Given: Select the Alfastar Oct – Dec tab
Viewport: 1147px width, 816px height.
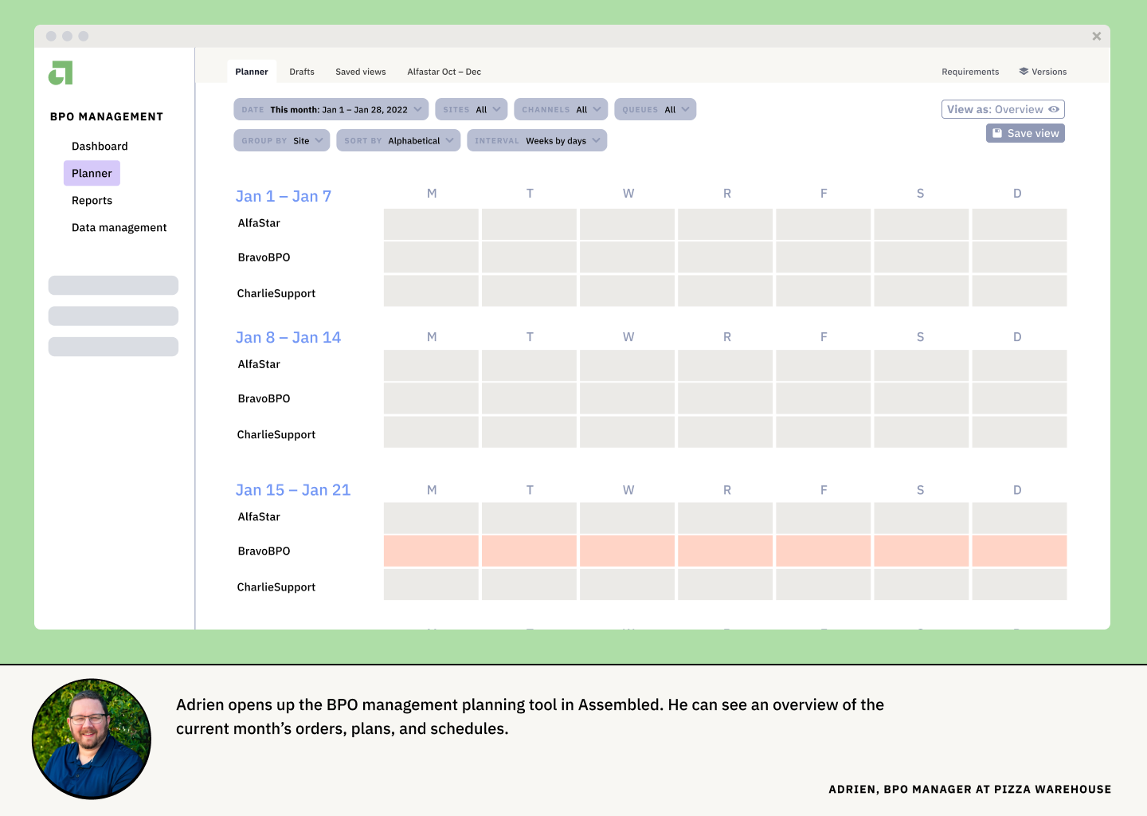Looking at the screenshot, I should pos(444,72).
